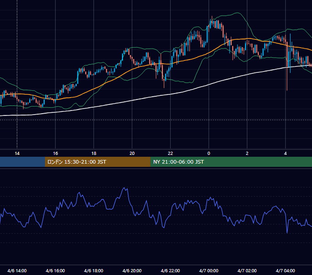Click the London session bar 15:30-21:00 JST
This screenshot has height=275, width=312.
97,162
